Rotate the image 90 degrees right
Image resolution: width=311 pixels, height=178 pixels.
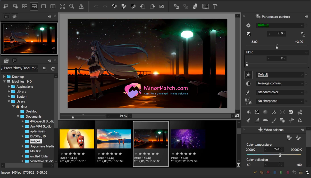[152, 6]
